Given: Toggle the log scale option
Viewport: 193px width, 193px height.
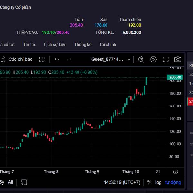Looking at the screenshot, I should pyautogui.click(x=158, y=182).
